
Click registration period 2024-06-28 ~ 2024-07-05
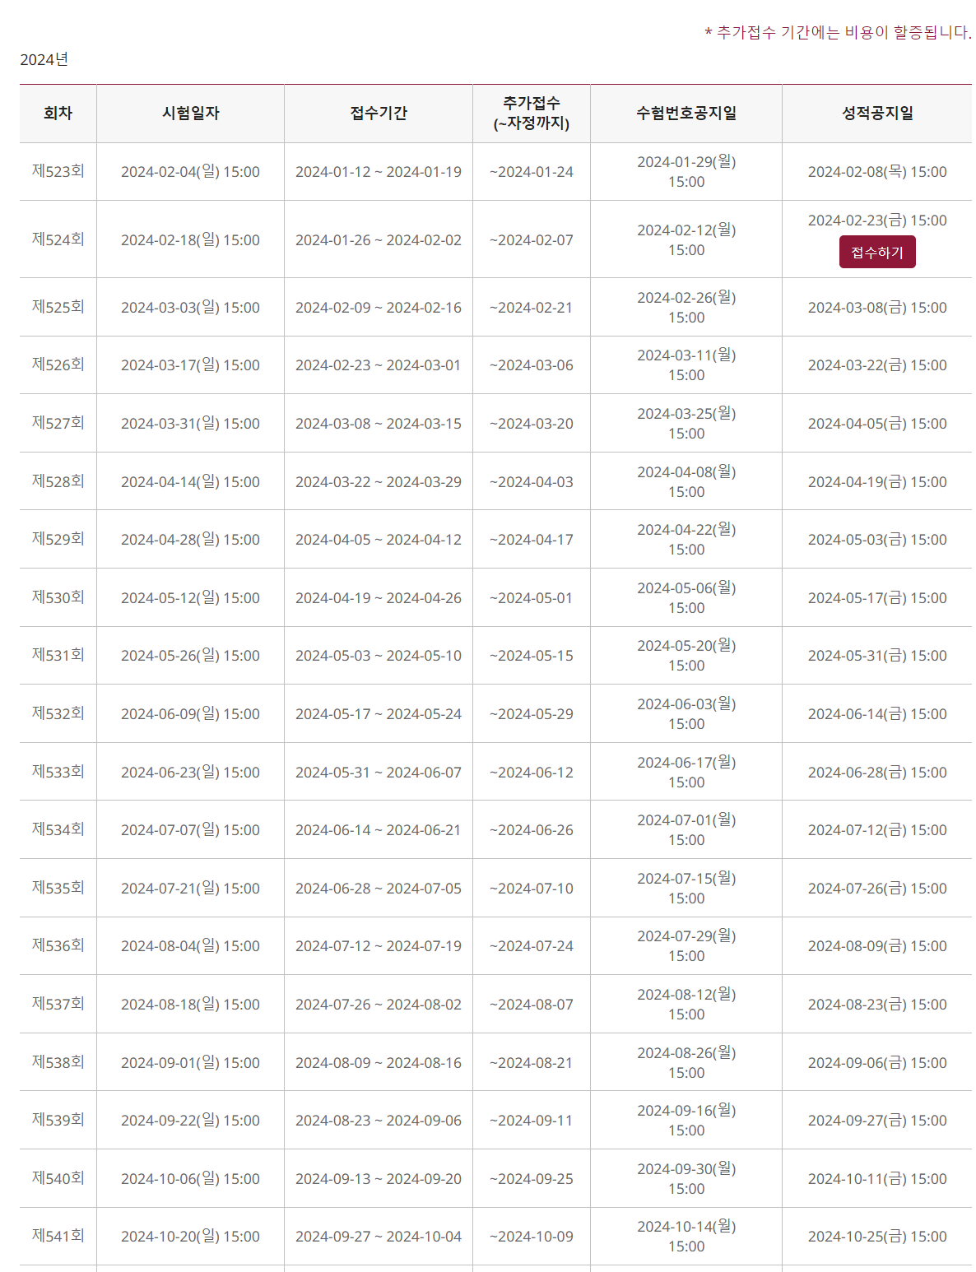click(x=379, y=888)
